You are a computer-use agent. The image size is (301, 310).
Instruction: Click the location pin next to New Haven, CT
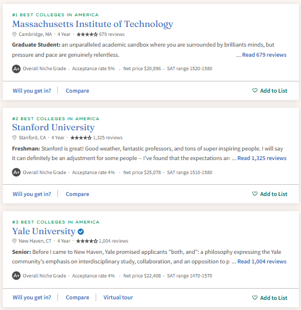(x=14, y=241)
